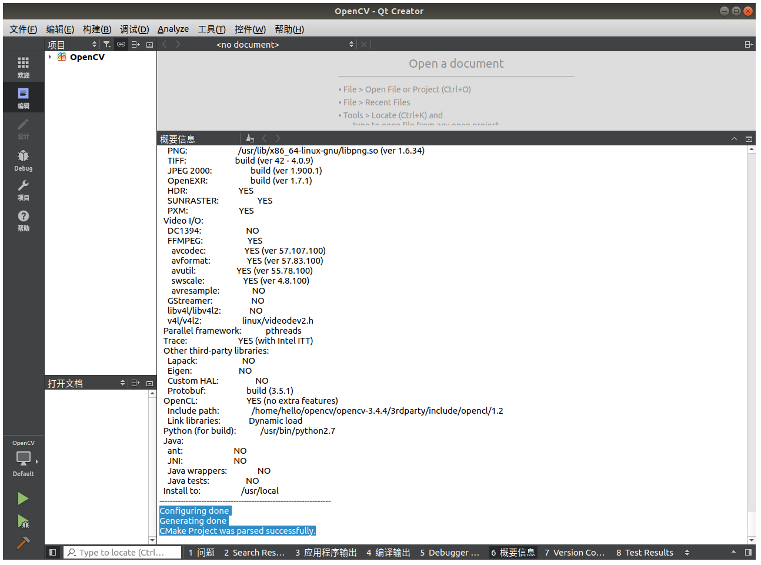Open the OpenCV kit selector monitor icon

pos(23,458)
